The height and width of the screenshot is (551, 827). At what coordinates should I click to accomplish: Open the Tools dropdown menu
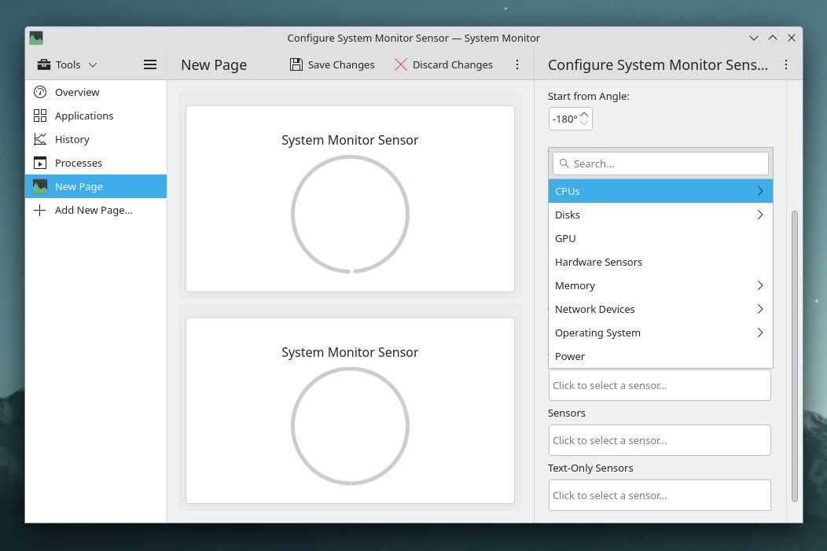tap(67, 64)
